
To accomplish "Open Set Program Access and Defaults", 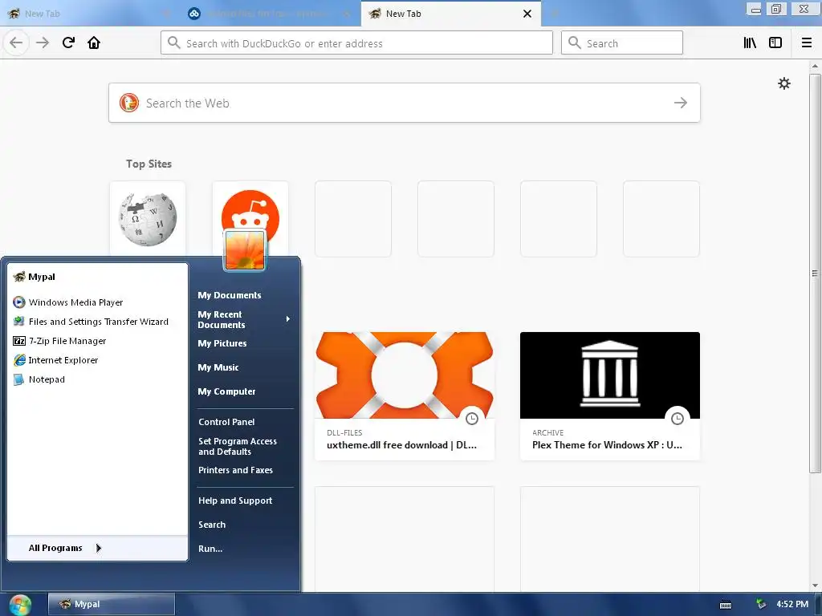I will tap(238, 446).
